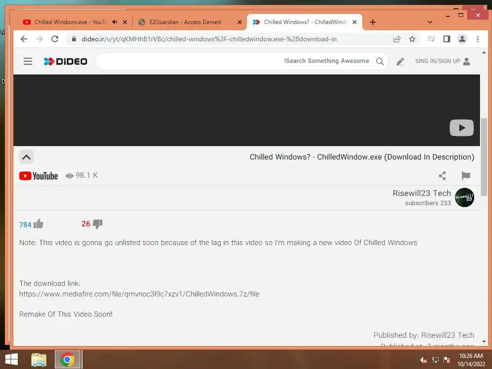Open the Dideo hamburger menu

point(27,61)
